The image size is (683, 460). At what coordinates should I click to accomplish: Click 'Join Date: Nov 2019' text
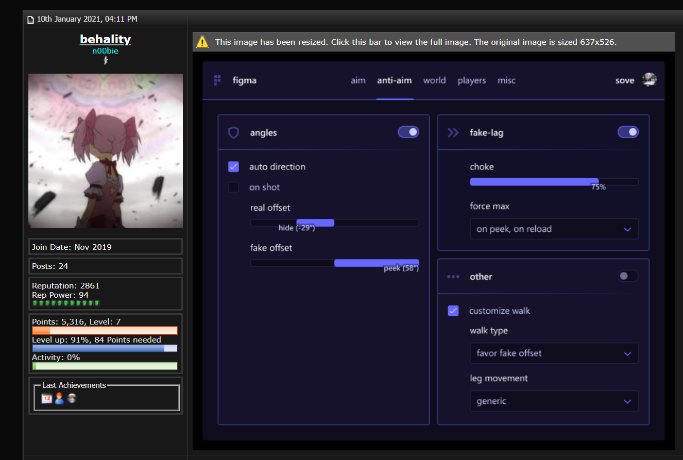(x=72, y=247)
